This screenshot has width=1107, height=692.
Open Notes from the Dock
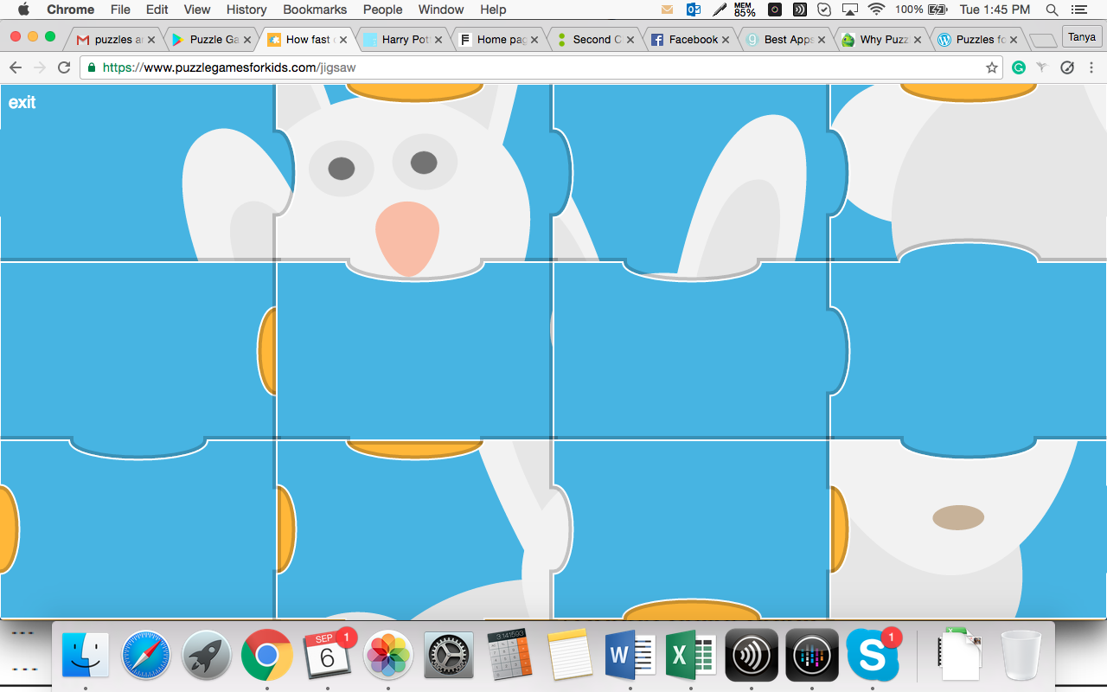[570, 655]
